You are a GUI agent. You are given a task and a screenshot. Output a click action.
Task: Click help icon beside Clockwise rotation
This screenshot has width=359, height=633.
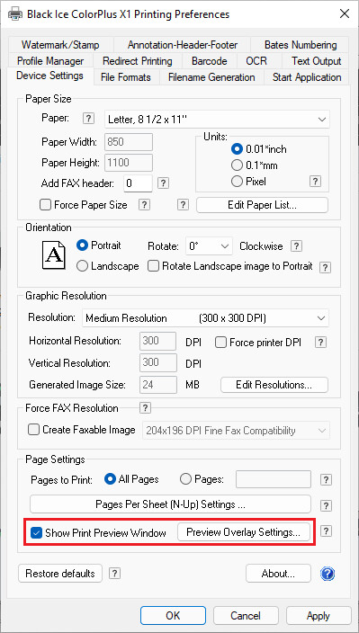(x=297, y=245)
